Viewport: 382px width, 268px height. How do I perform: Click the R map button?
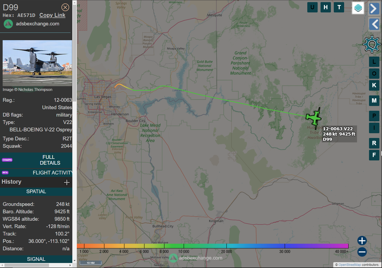coord(374,143)
